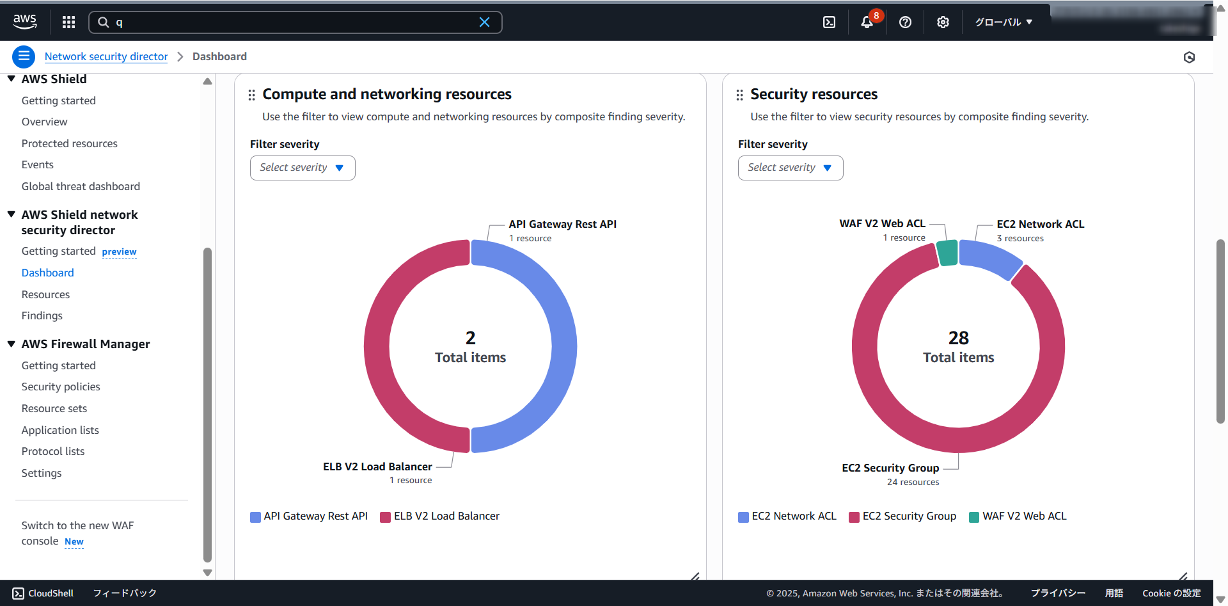1228x606 pixels.
Task: Open the グローバル region dropdown
Action: pyautogui.click(x=1003, y=22)
